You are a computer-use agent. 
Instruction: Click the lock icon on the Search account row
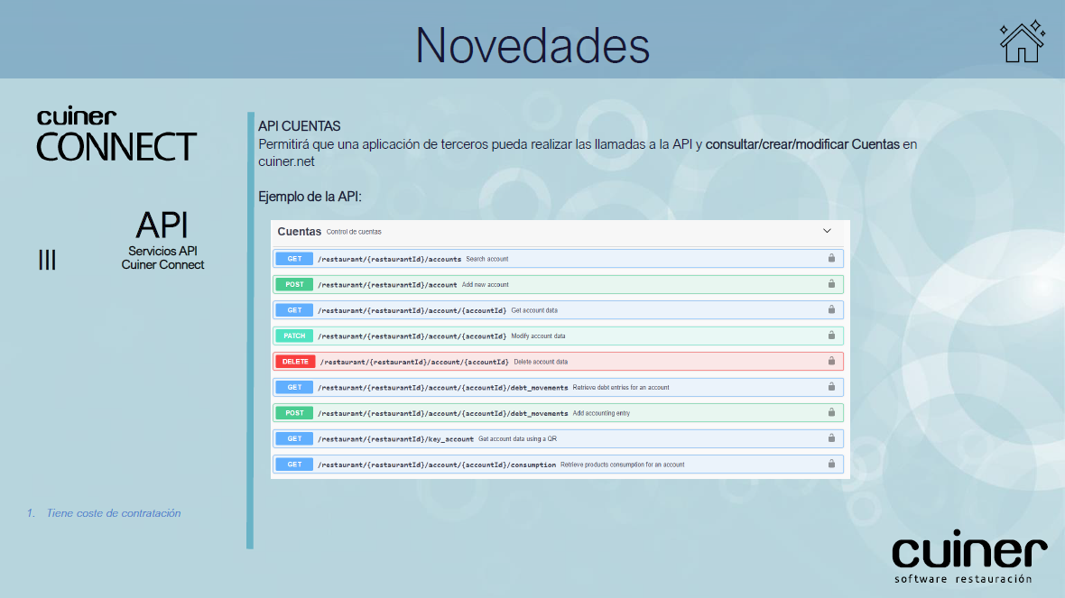(x=831, y=258)
